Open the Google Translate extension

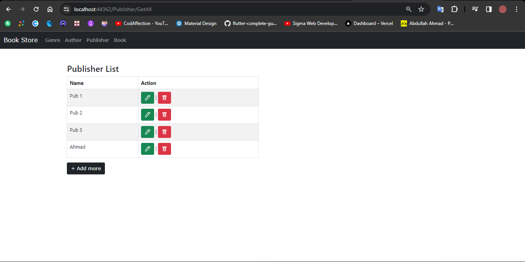coord(440,9)
